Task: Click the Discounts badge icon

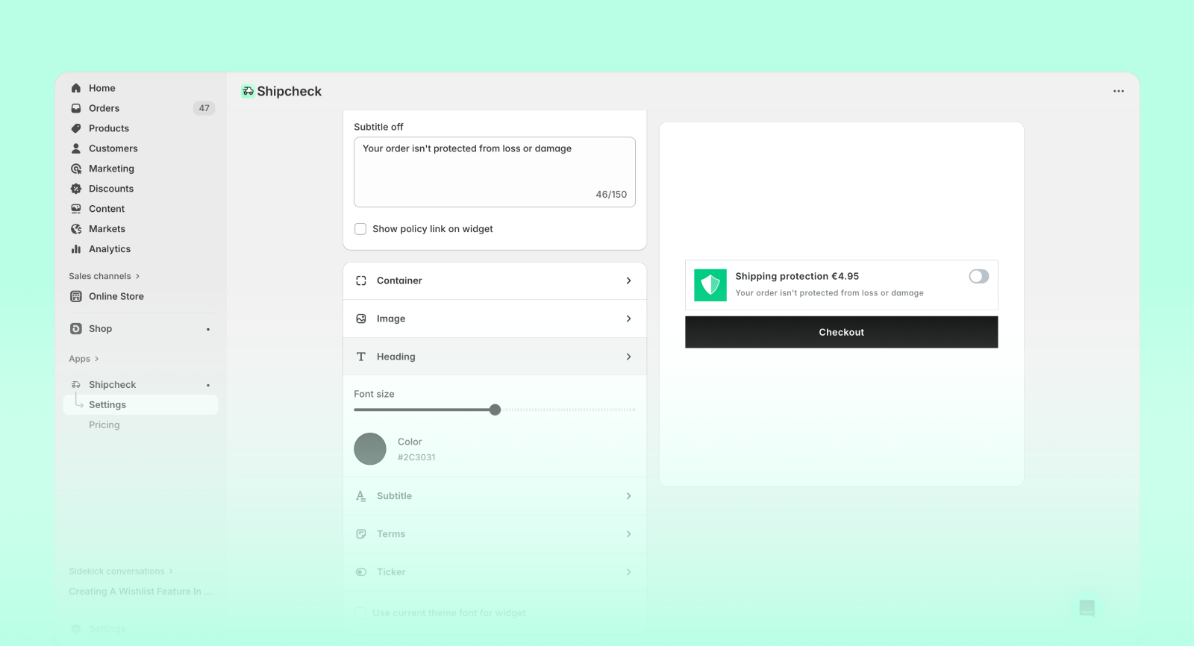Action: [75, 189]
